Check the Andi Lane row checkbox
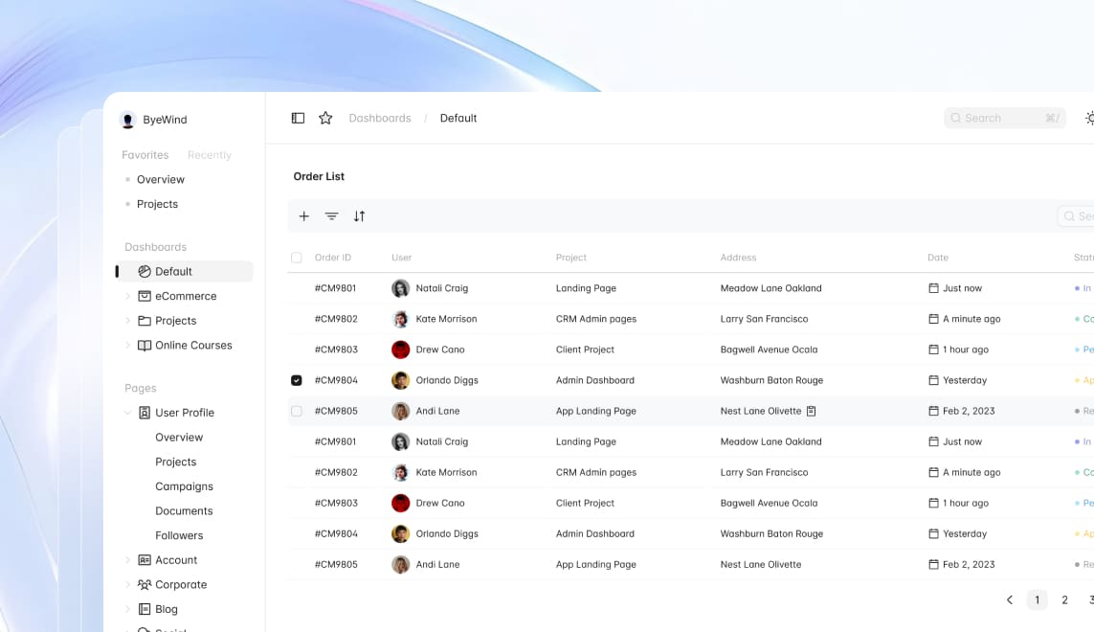 pyautogui.click(x=297, y=411)
